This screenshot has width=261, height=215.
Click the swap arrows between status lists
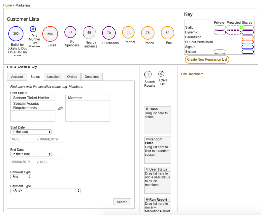[x=60, y=108]
